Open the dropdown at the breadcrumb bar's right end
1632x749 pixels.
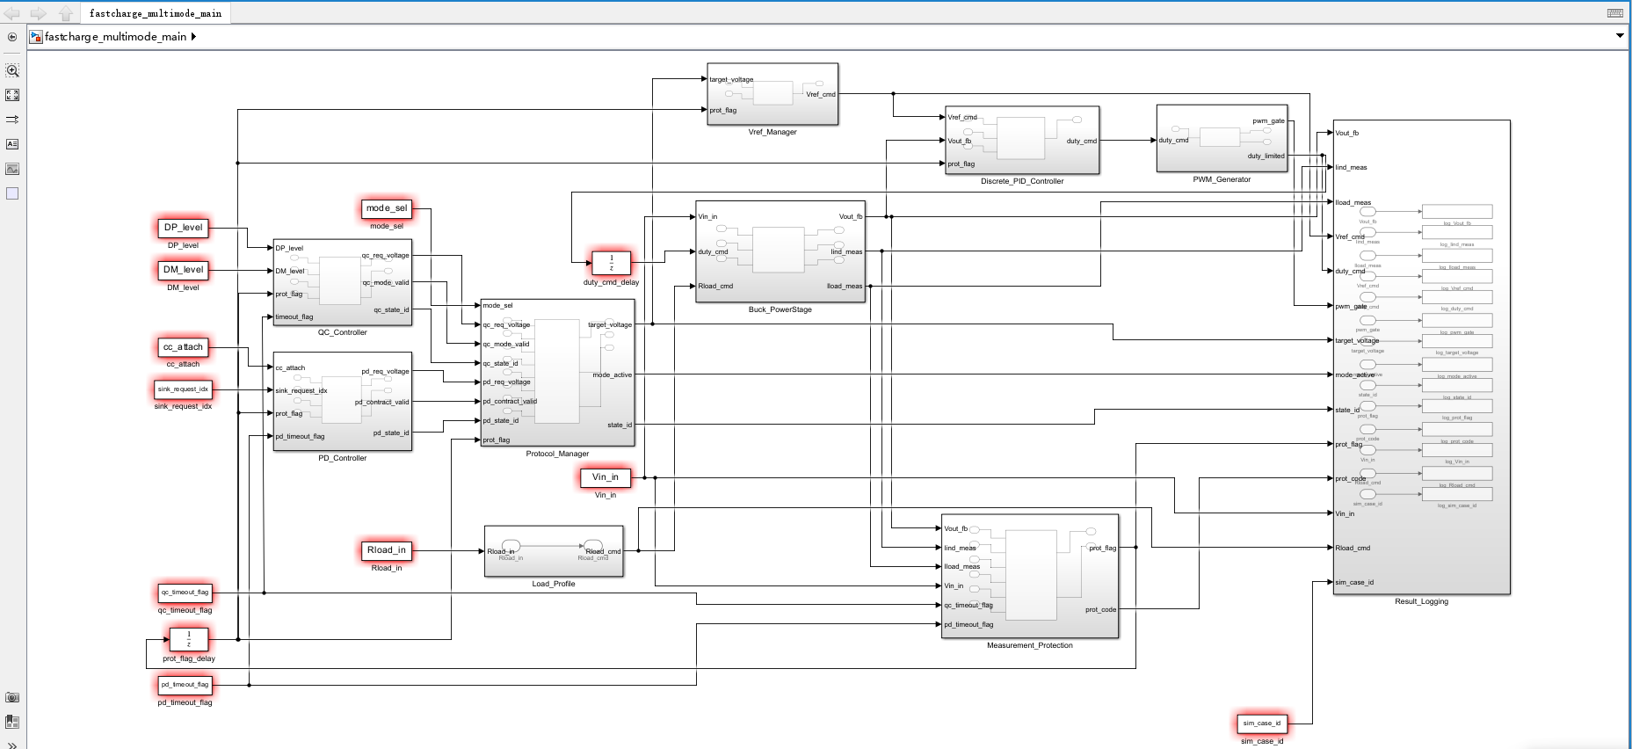coord(1620,36)
